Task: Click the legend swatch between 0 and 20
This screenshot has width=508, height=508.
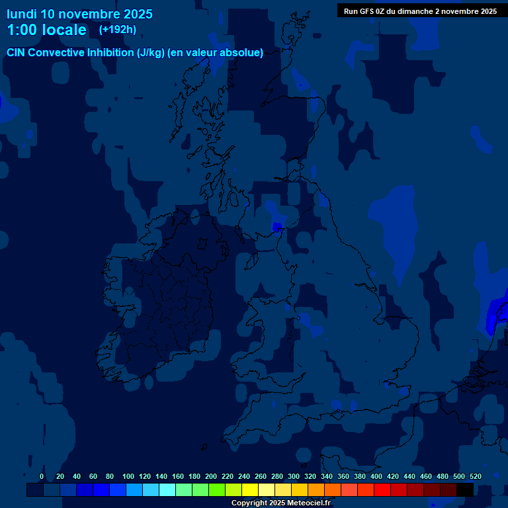Action: pos(52,489)
